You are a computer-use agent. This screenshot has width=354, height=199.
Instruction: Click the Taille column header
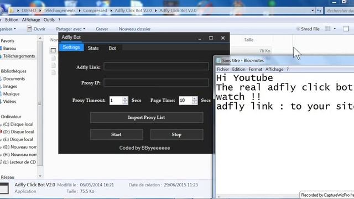(249, 40)
